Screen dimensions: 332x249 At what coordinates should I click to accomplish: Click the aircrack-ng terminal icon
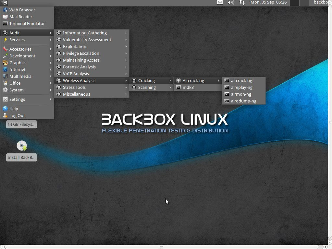point(227,81)
